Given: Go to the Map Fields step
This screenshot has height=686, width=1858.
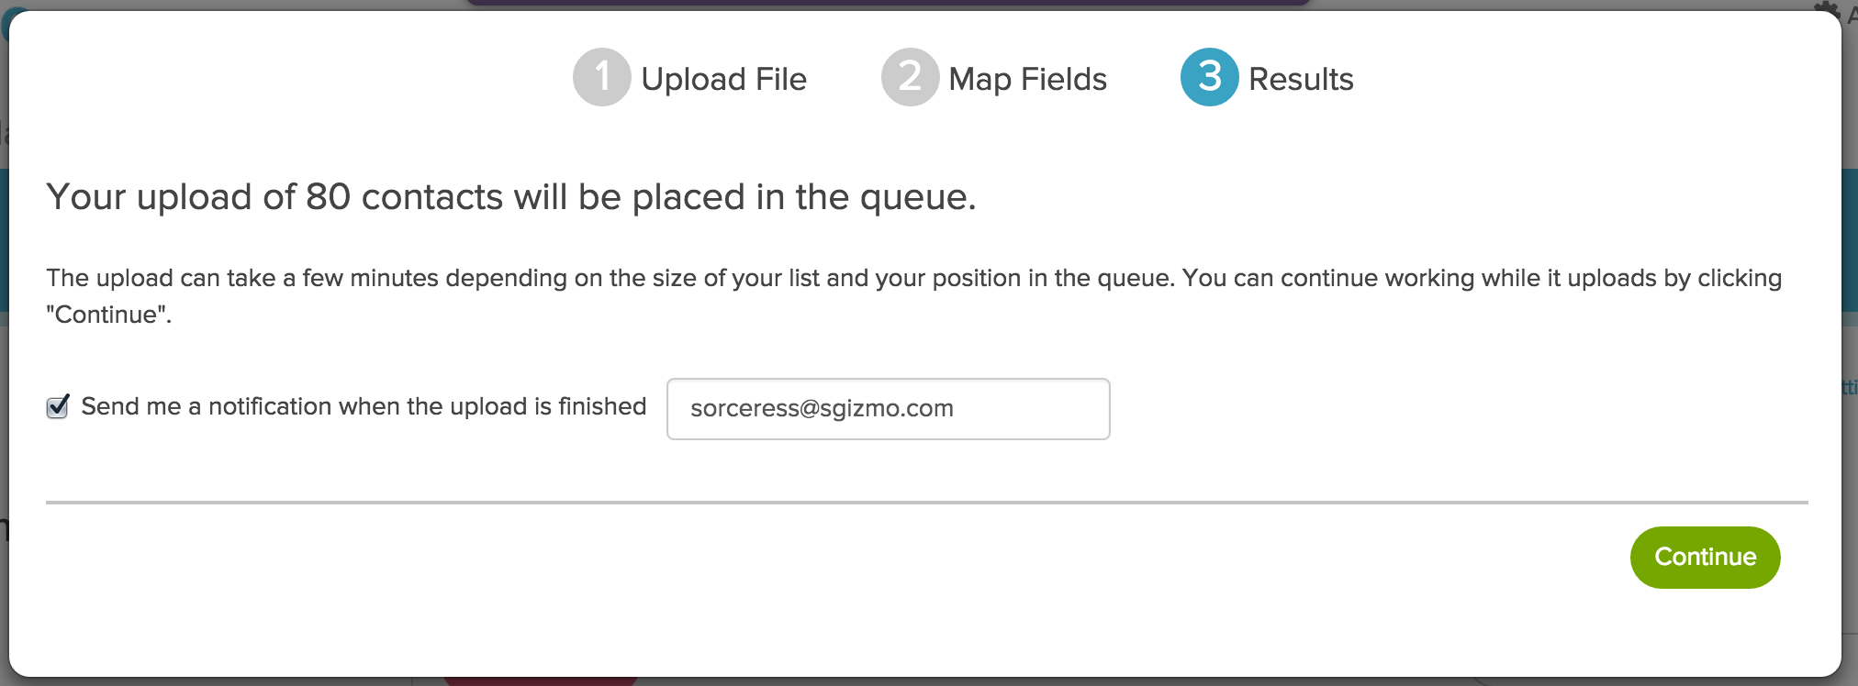Looking at the screenshot, I should pos(1027,79).
